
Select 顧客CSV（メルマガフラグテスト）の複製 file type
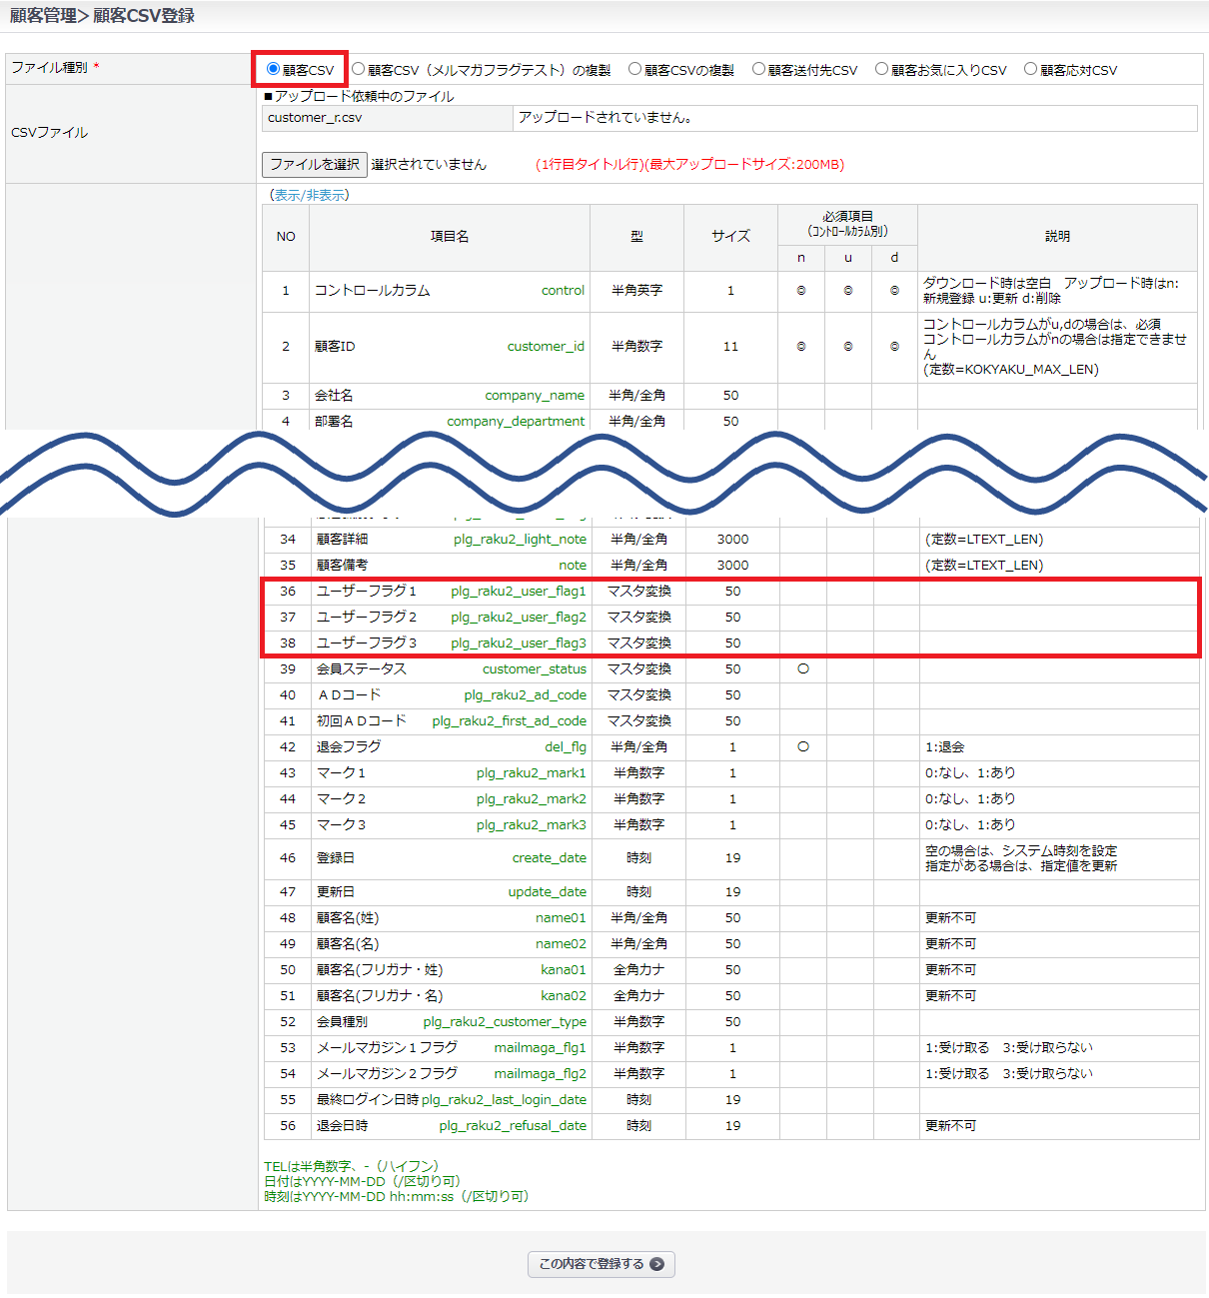click(359, 69)
